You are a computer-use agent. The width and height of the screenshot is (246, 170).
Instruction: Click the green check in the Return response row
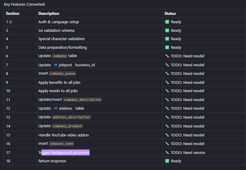(167, 161)
